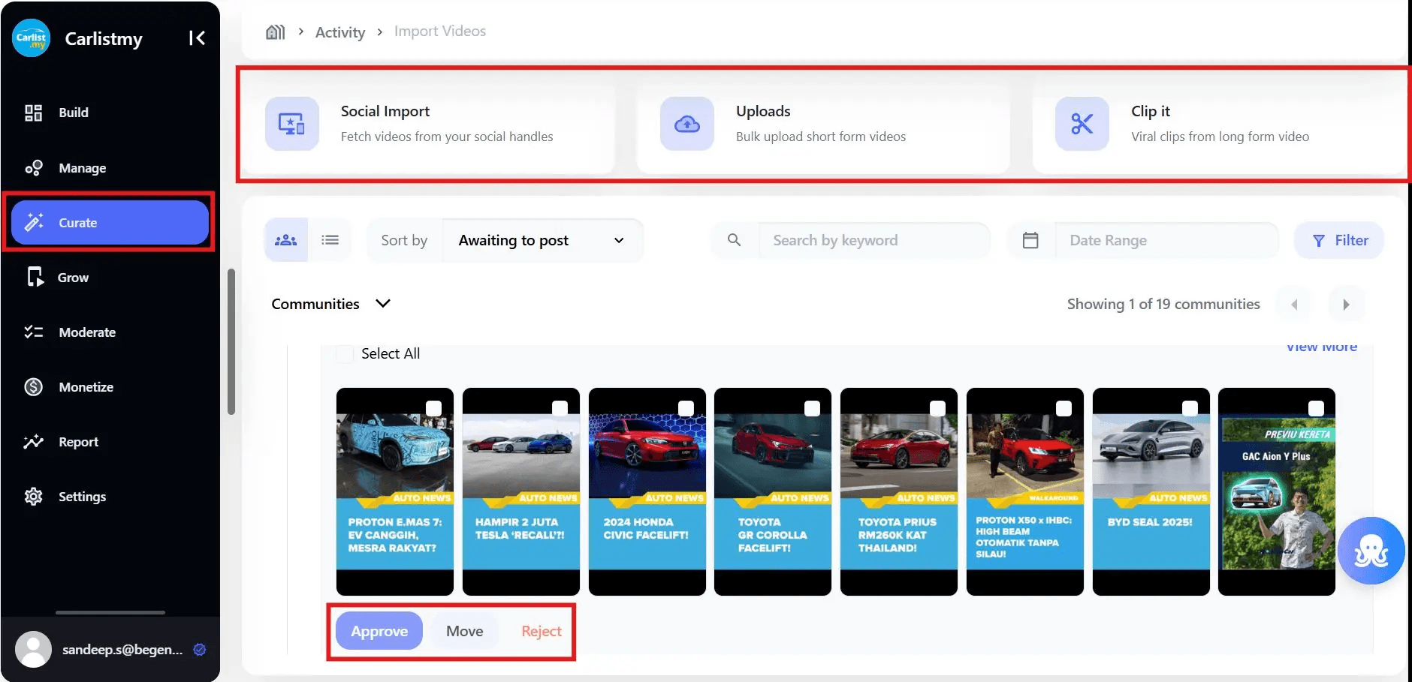This screenshot has height=682, width=1412.
Task: Open the octopus chat assistant
Action: click(x=1371, y=551)
